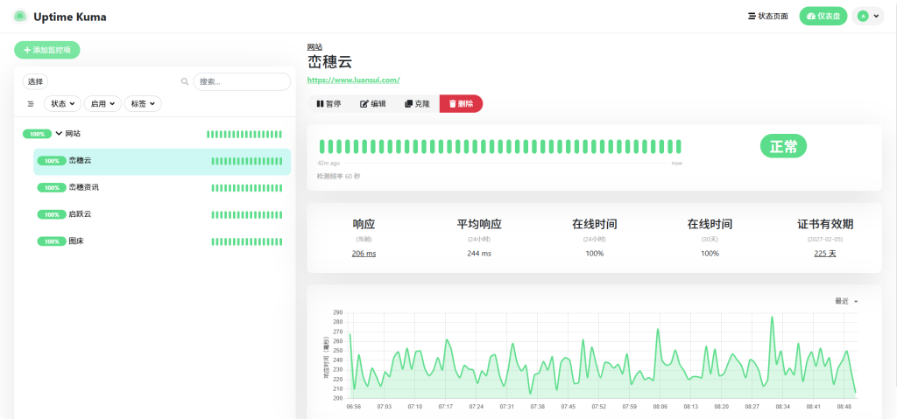
Task: Click the 证书有效期 heading
Action: coord(825,224)
